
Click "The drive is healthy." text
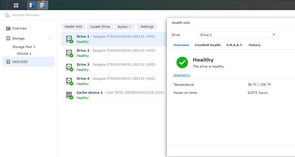(209, 66)
